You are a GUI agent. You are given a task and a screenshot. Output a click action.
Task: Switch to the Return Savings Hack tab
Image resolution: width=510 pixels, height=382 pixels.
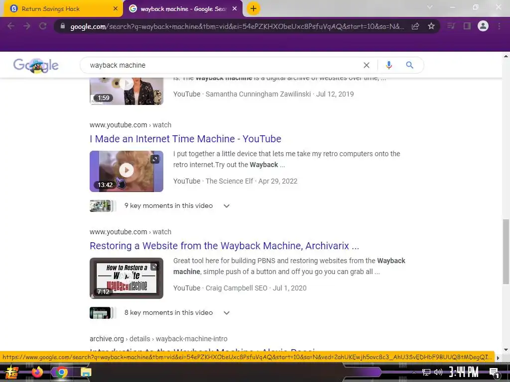(63, 9)
